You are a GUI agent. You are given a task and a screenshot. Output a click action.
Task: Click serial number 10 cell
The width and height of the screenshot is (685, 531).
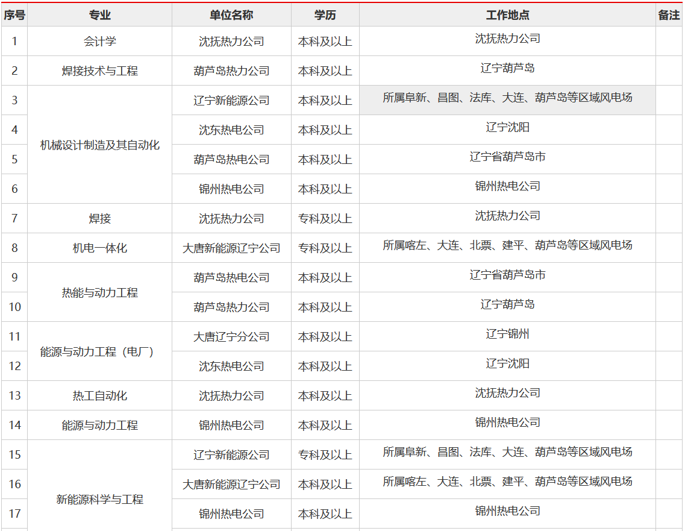(14, 307)
